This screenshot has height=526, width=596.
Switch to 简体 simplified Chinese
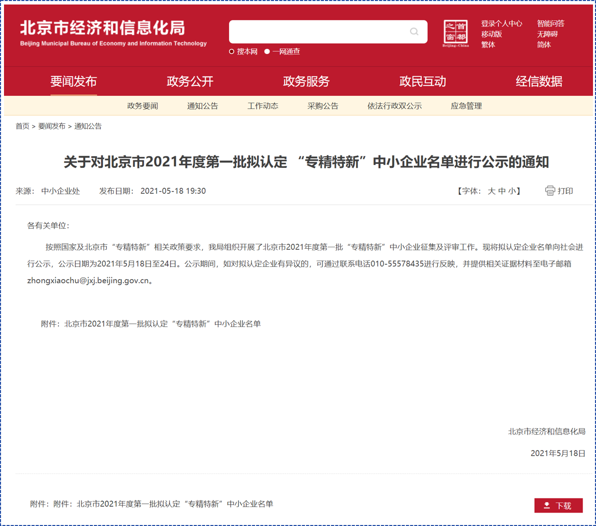(x=544, y=45)
